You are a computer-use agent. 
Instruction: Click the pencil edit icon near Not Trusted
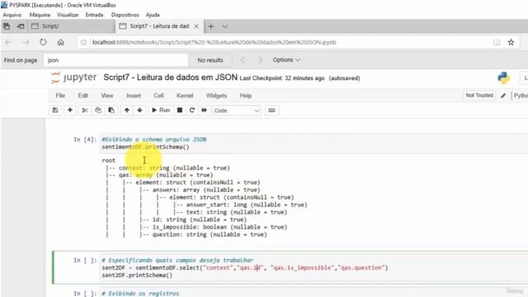click(x=503, y=96)
